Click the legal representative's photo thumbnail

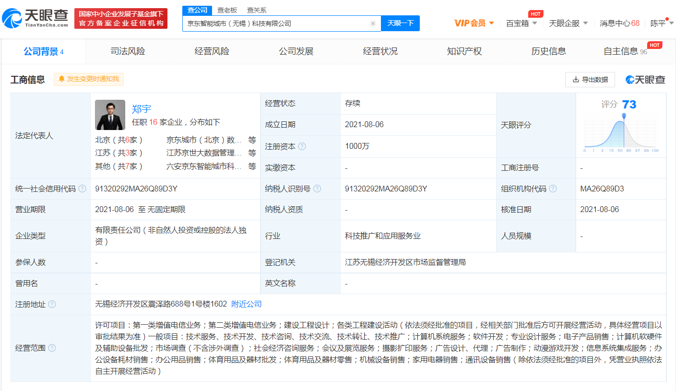click(x=110, y=115)
